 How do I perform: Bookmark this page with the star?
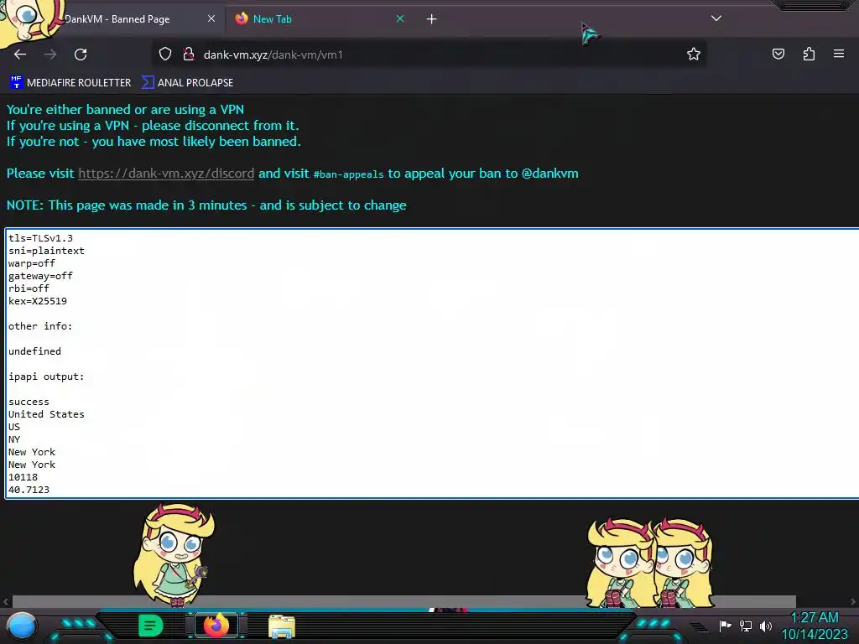tap(694, 55)
